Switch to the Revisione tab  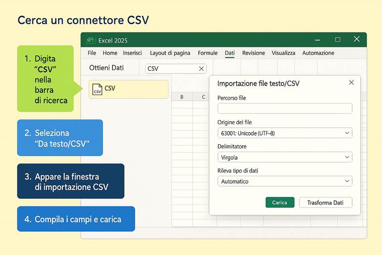tap(254, 53)
